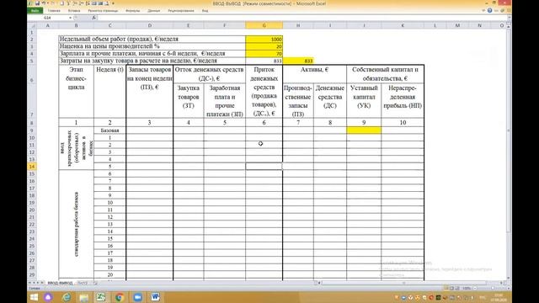This screenshot has width=539, height=303.
Task: Click the Базовая week cell
Action: [109, 130]
